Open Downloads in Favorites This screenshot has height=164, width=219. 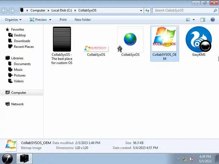click(x=22, y=41)
